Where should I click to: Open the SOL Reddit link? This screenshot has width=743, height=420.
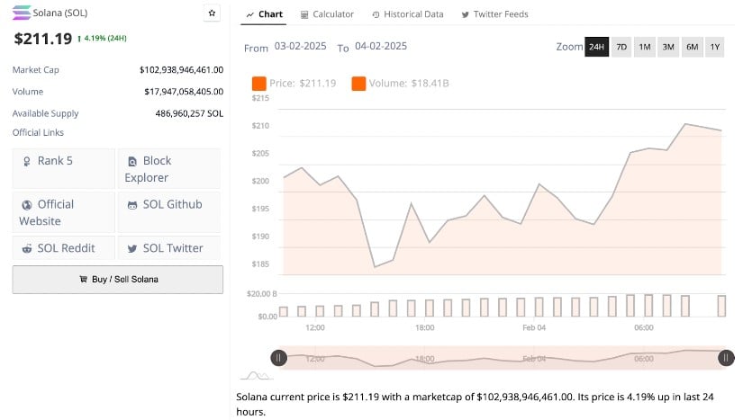tap(64, 248)
